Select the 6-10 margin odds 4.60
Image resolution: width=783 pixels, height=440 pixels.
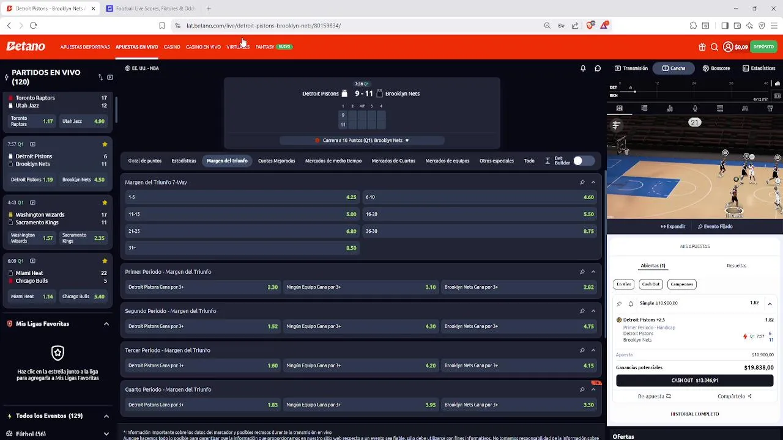tap(480, 197)
